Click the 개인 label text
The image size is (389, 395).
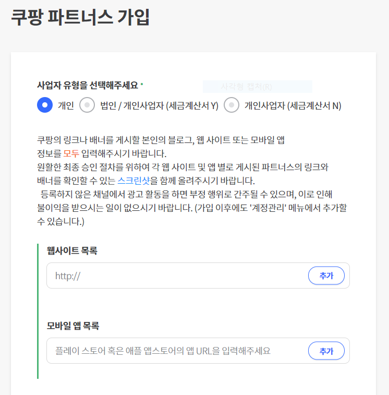(x=66, y=105)
